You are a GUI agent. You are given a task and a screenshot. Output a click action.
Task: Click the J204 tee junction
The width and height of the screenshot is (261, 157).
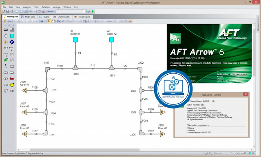[142, 112]
